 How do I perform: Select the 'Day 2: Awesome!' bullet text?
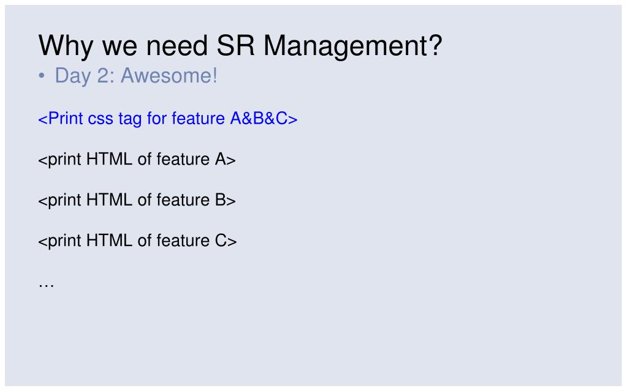[136, 76]
